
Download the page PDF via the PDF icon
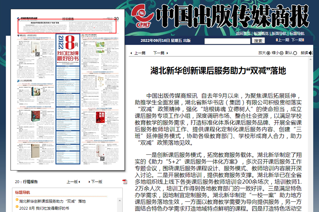click(125, 182)
